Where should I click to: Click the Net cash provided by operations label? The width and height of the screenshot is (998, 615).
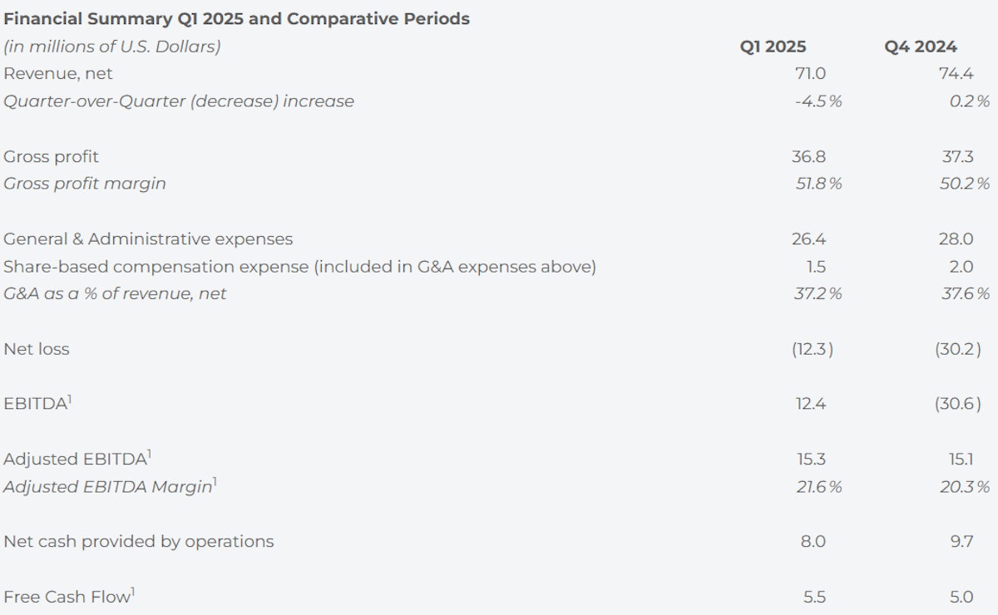[x=139, y=542]
